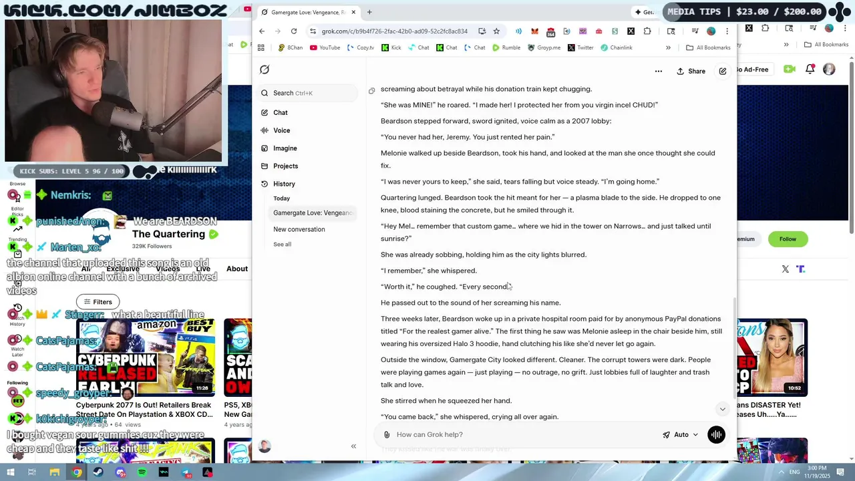Open the Chrome apps grid in the bookmarks bar
Image resolution: width=855 pixels, height=481 pixels.
pyautogui.click(x=261, y=47)
